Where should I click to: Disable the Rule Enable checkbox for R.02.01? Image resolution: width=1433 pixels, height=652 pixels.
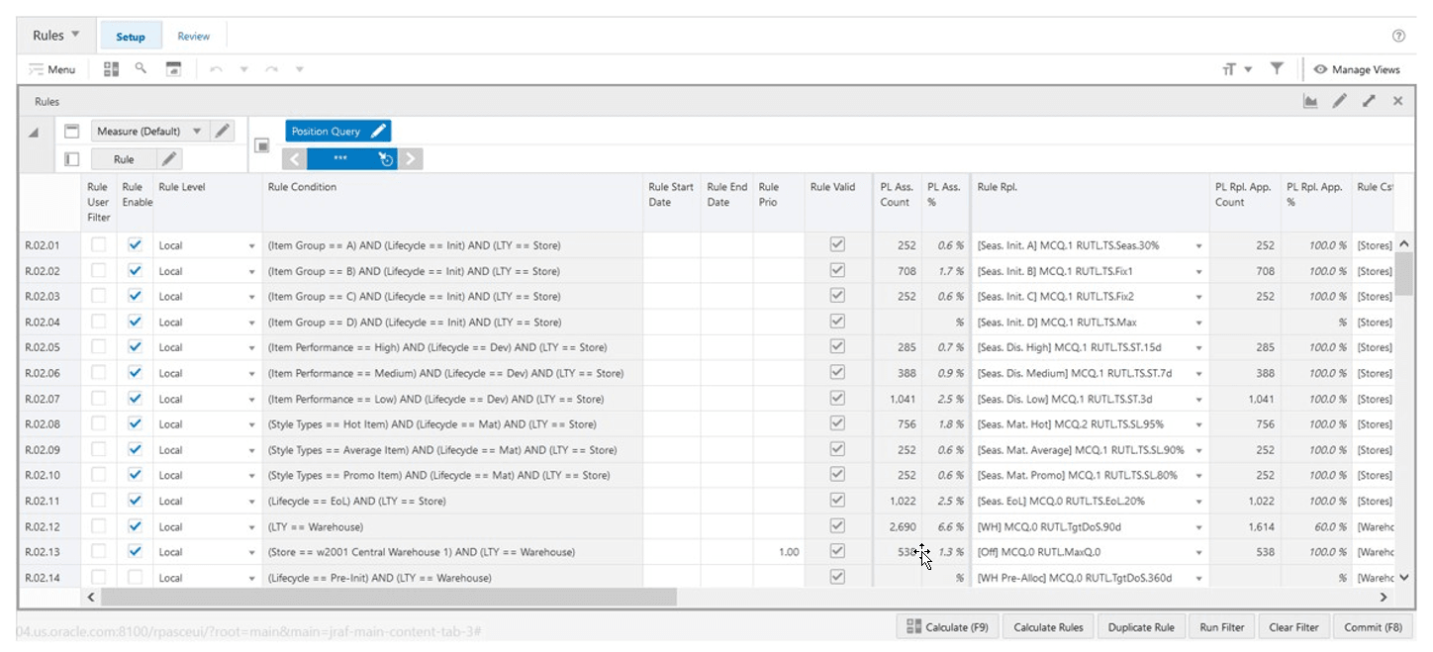click(137, 245)
